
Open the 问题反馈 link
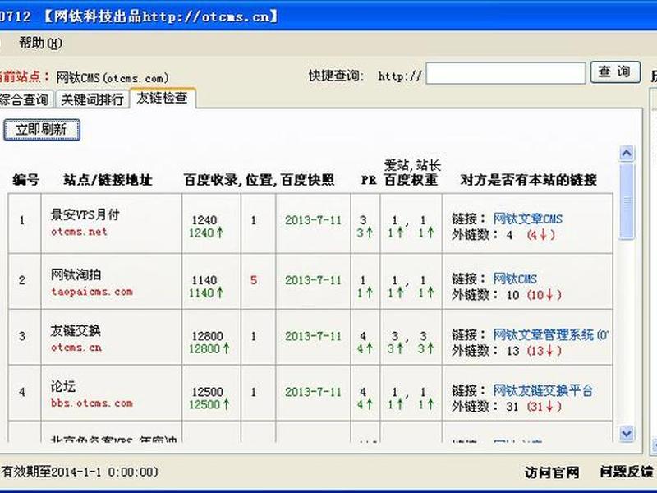[x=627, y=472]
